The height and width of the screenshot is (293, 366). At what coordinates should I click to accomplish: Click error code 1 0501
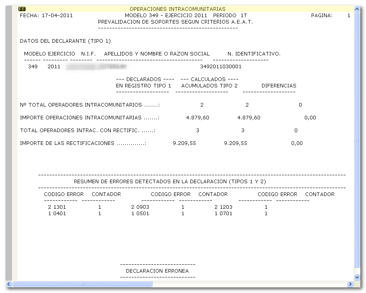click(x=140, y=214)
